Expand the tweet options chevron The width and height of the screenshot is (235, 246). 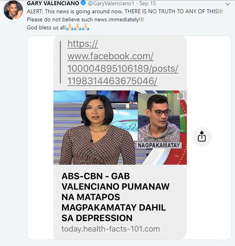coord(228,4)
